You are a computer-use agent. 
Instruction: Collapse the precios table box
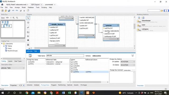pyautogui.click(x=118, y=25)
